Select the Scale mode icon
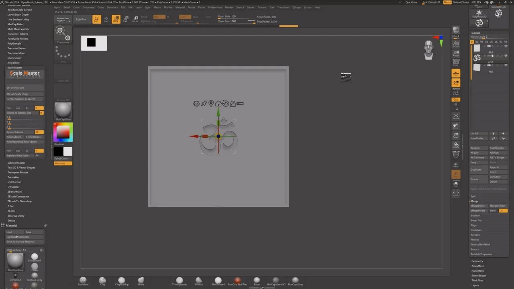 pyautogui.click(x=125, y=19)
